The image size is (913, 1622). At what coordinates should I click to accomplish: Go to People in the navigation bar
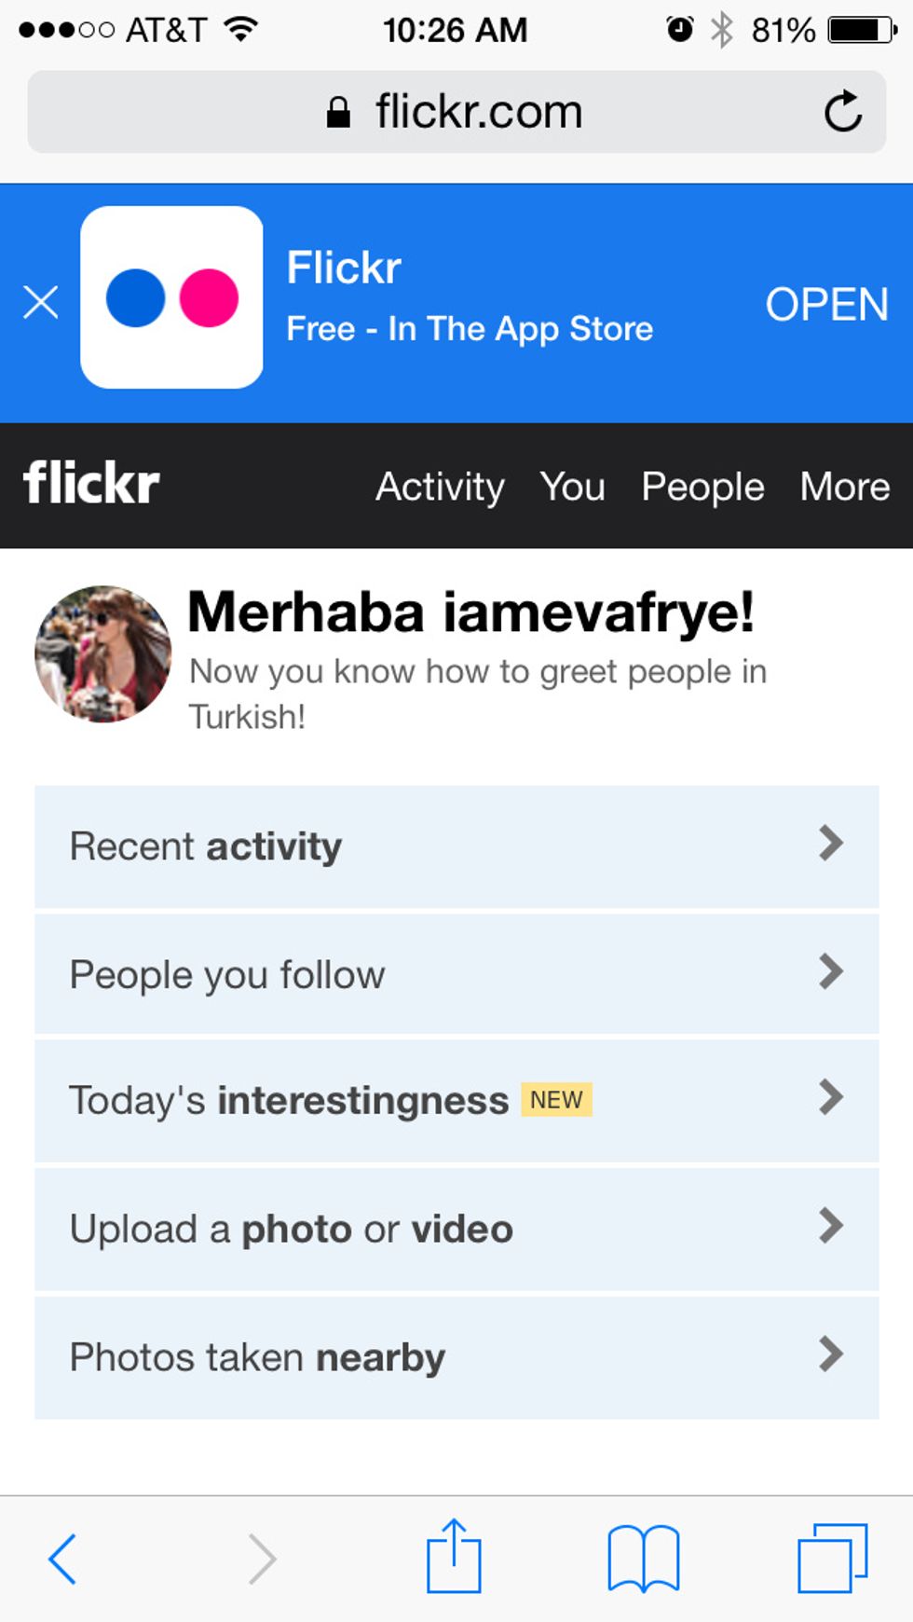click(x=702, y=487)
